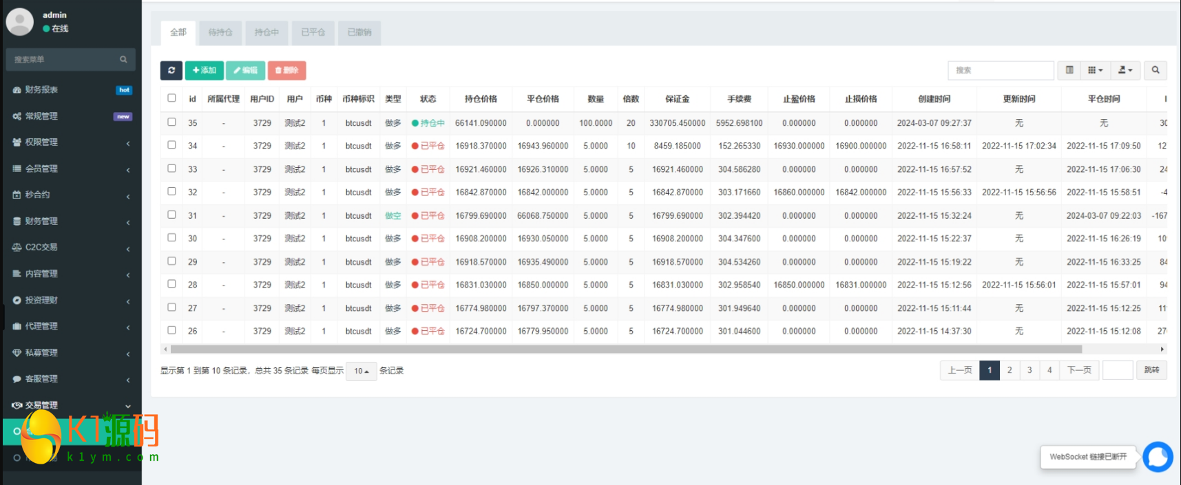Screen dimensions: 1181x485
Task: Open the blue chat bubble widget
Action: click(x=1158, y=457)
